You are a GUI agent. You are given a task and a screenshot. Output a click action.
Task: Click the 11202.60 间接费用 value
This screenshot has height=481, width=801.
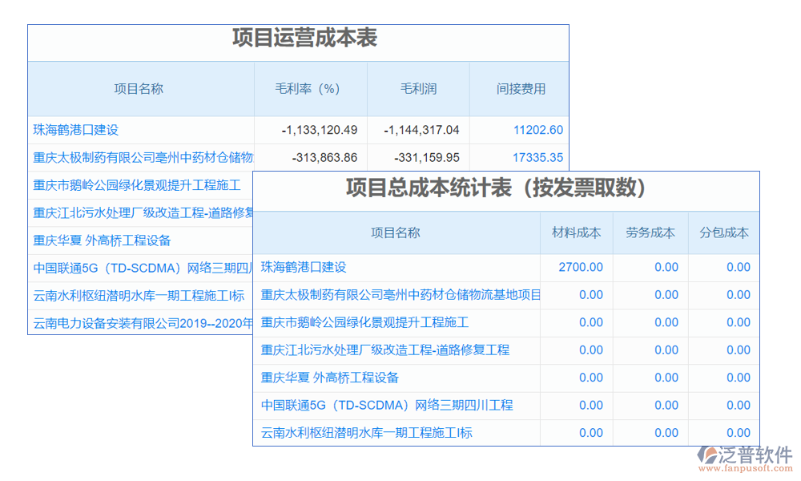537,130
